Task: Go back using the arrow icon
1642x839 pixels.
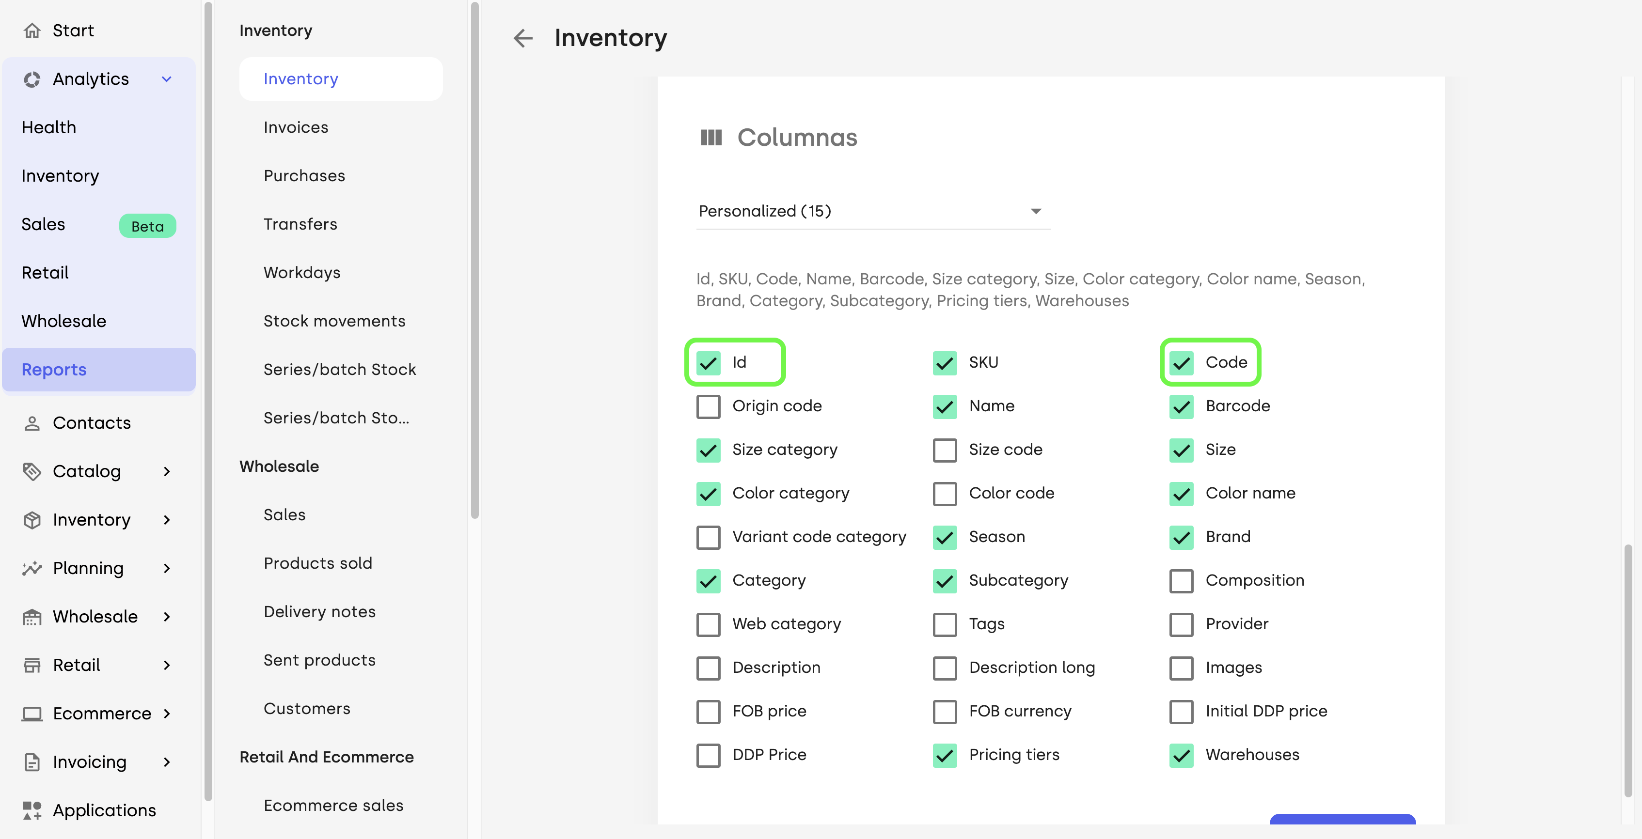Action: pos(522,38)
